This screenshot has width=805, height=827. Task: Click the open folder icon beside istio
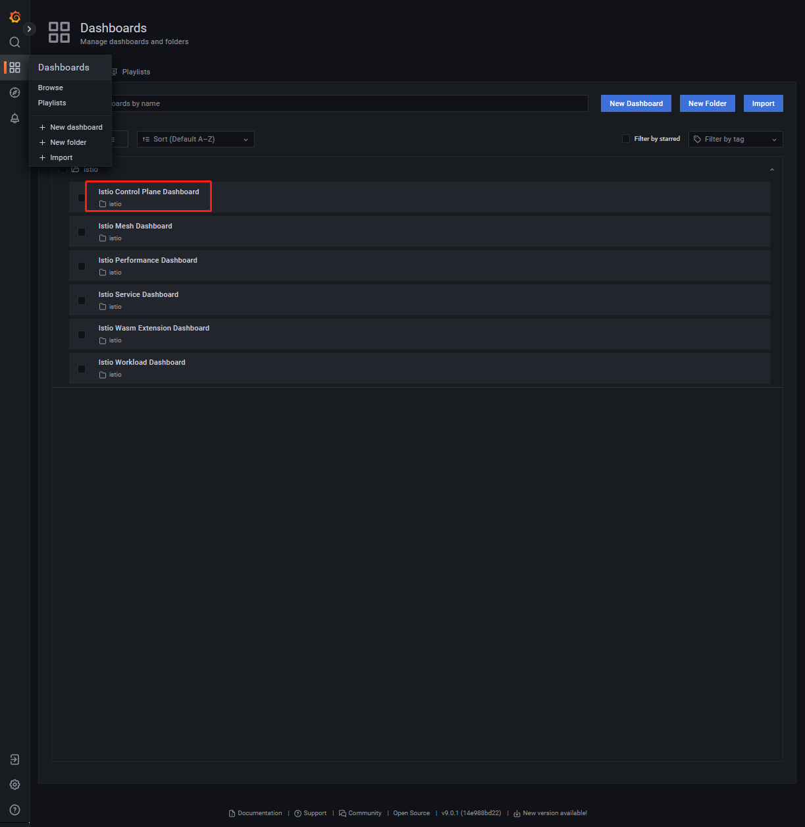75,169
